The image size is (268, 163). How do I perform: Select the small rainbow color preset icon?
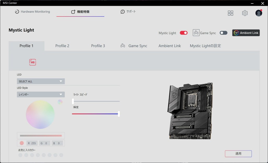60,102
